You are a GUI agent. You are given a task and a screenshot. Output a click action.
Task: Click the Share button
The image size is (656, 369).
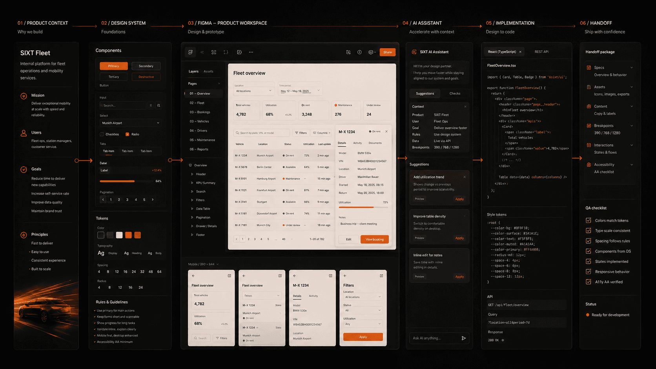pos(388,52)
